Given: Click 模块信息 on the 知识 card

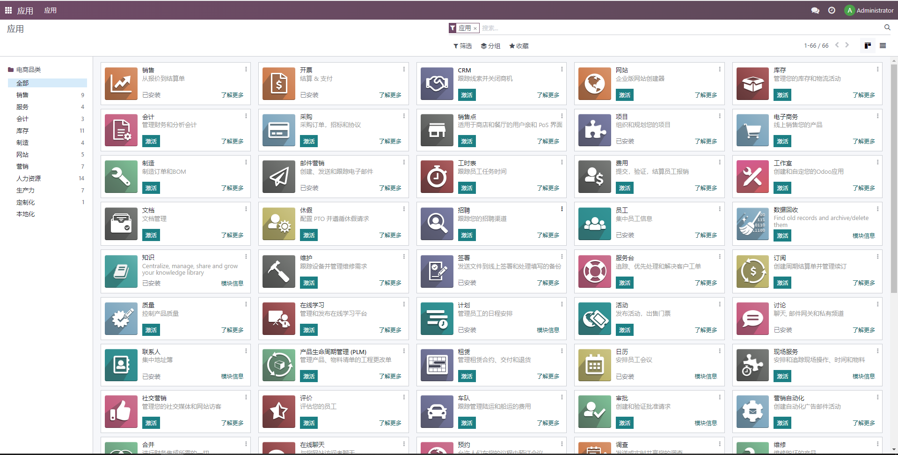Looking at the screenshot, I should 232,283.
